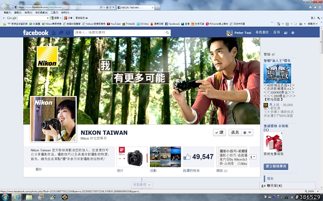Click the Google toolbar share icon
Image resolution: width=323 pixels, height=201 pixels.
pos(68,18)
